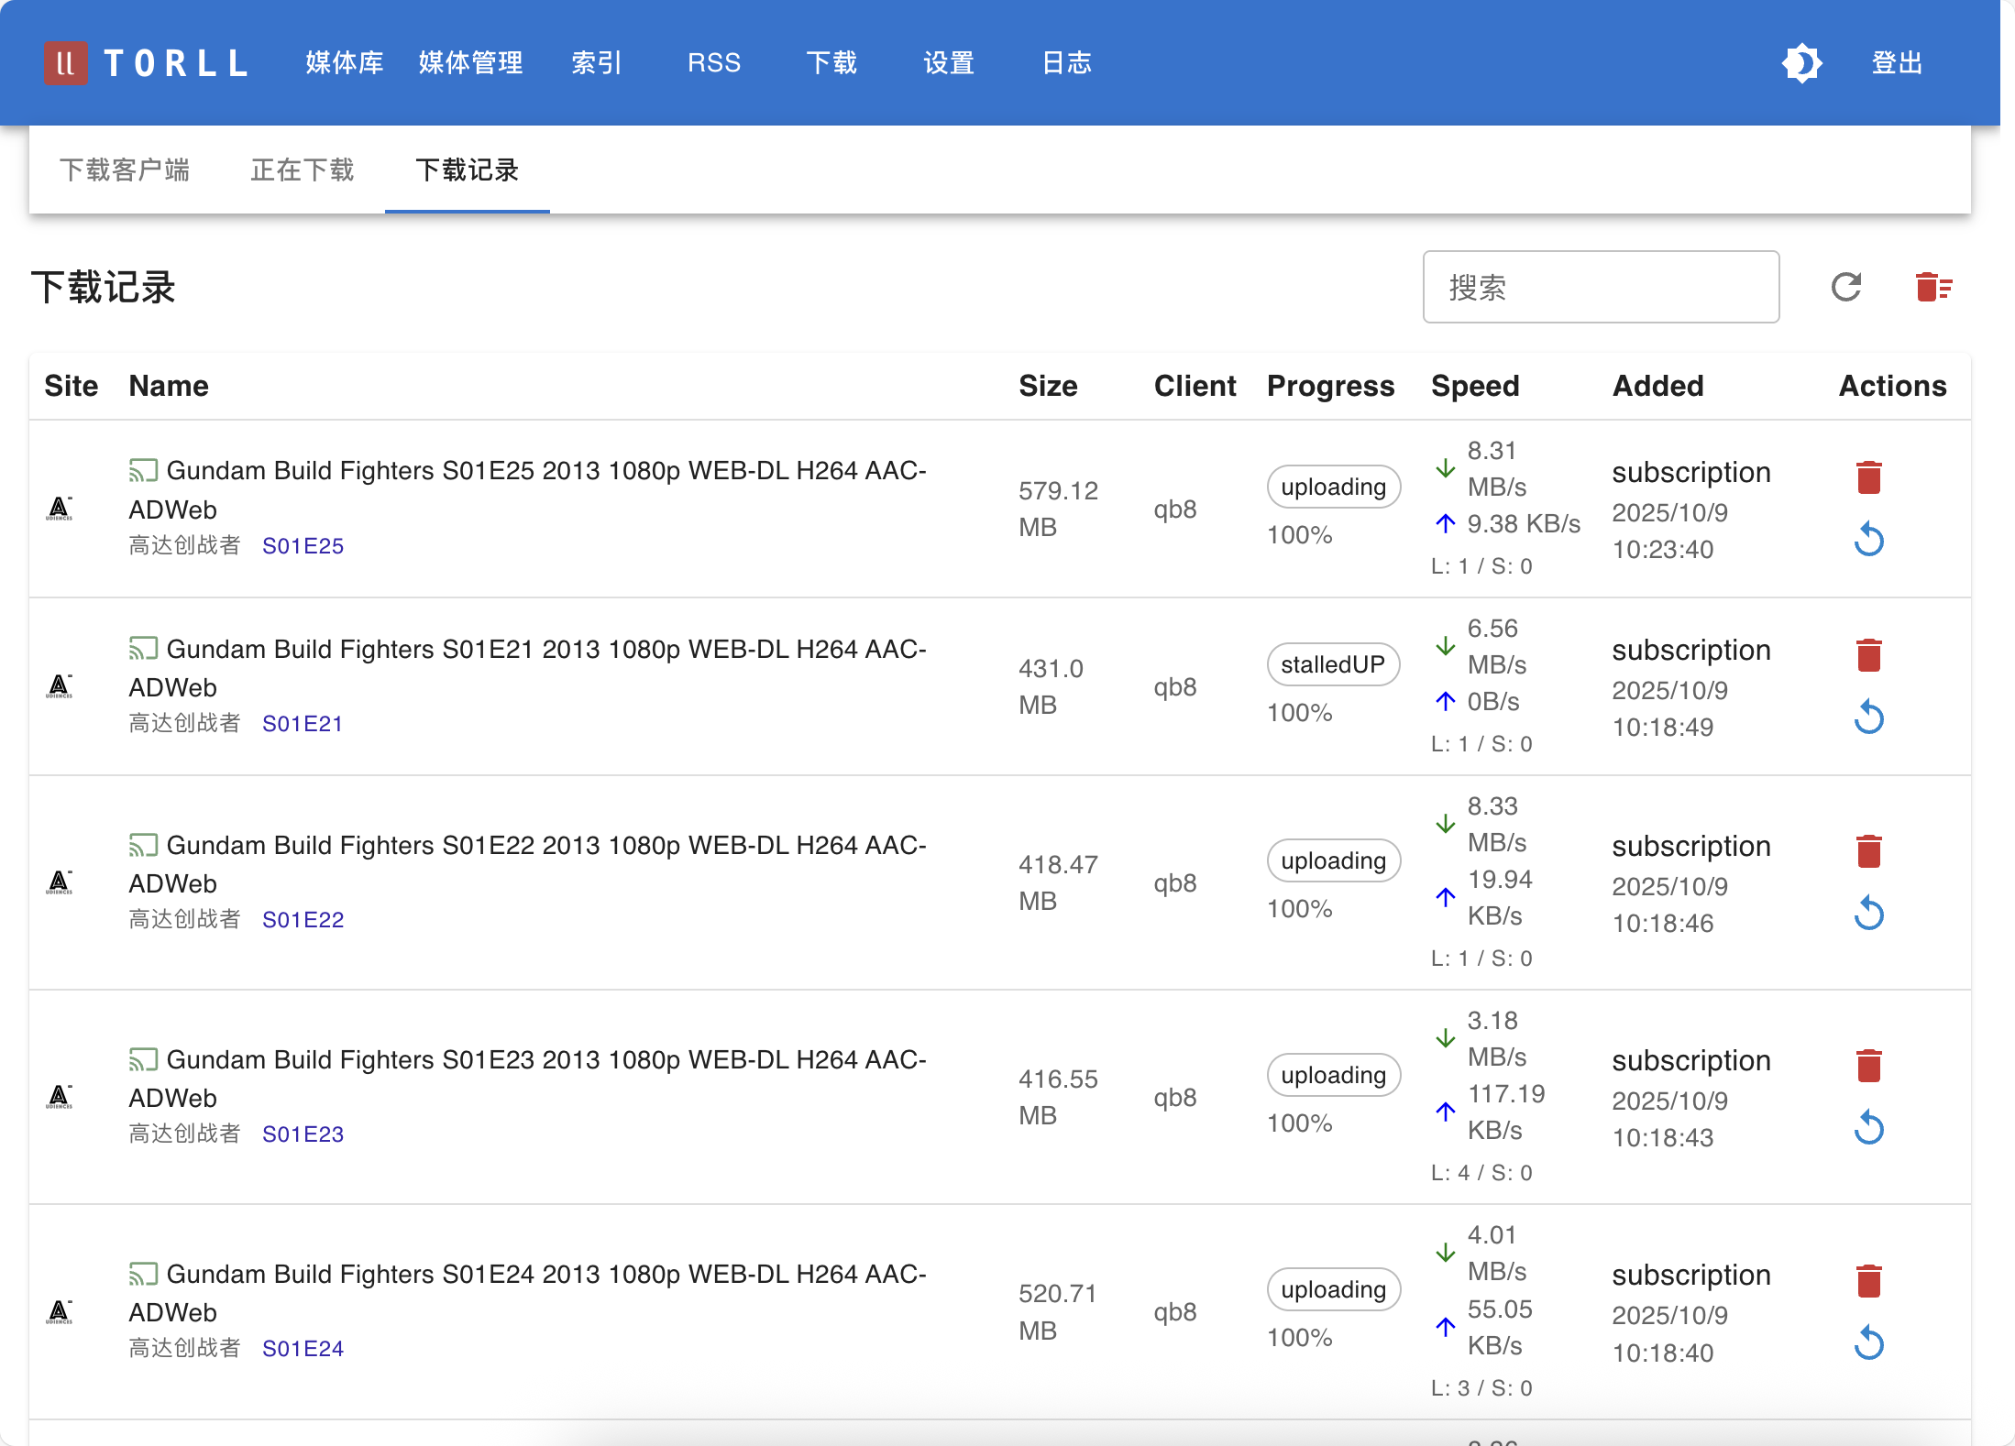2015x1446 pixels.
Task: Open the 设置 menu
Action: click(948, 63)
